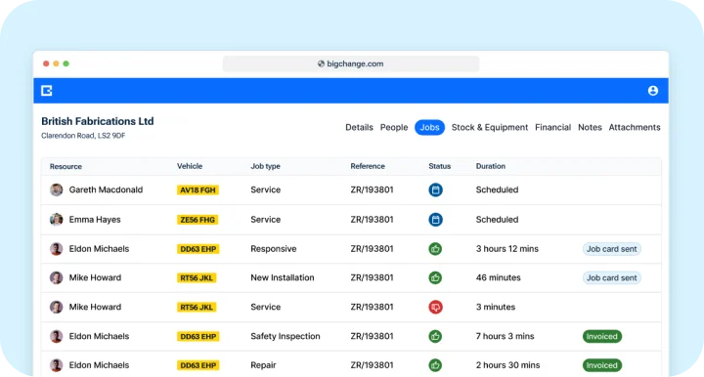Sort by Job type column header
The height and width of the screenshot is (377, 704).
[265, 166]
